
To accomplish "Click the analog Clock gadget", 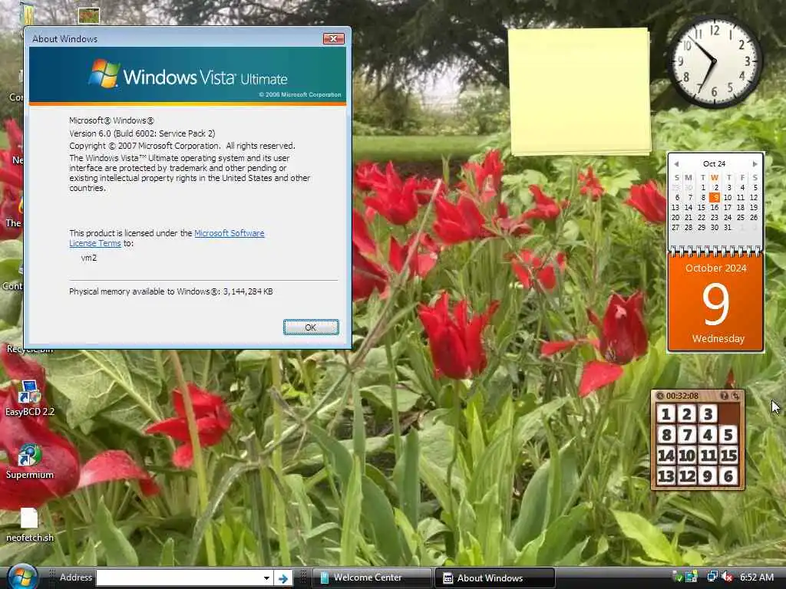I will (x=715, y=61).
